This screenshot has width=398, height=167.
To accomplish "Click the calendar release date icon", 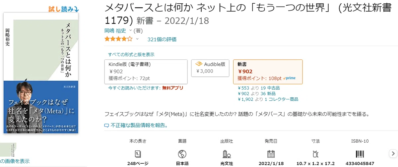I will click(271, 153).
